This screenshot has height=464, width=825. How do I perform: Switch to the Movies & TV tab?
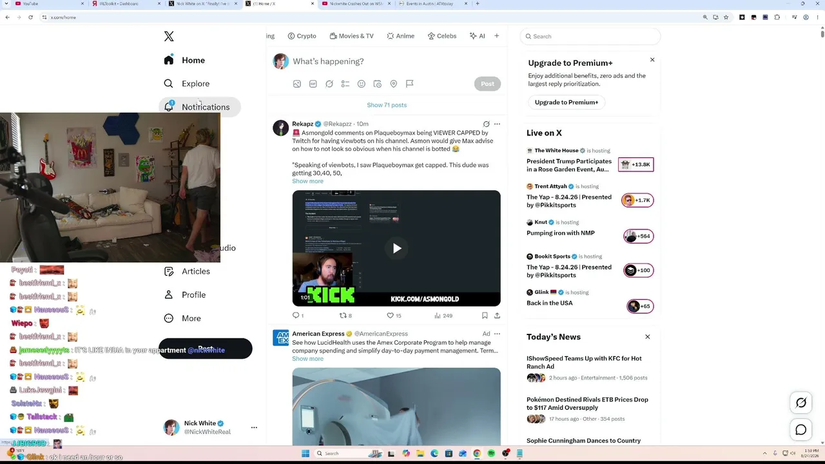tap(351, 36)
